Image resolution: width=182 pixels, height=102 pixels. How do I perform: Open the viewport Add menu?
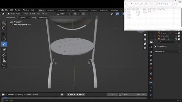coord(39,14)
